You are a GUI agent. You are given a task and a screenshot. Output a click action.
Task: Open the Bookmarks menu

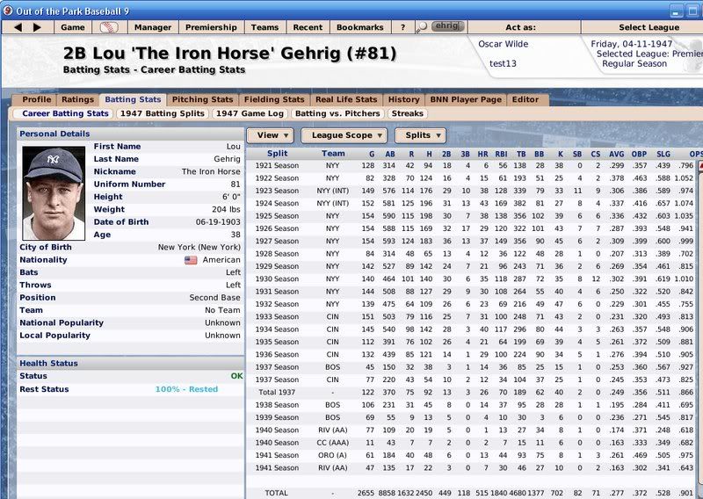pyautogui.click(x=359, y=27)
